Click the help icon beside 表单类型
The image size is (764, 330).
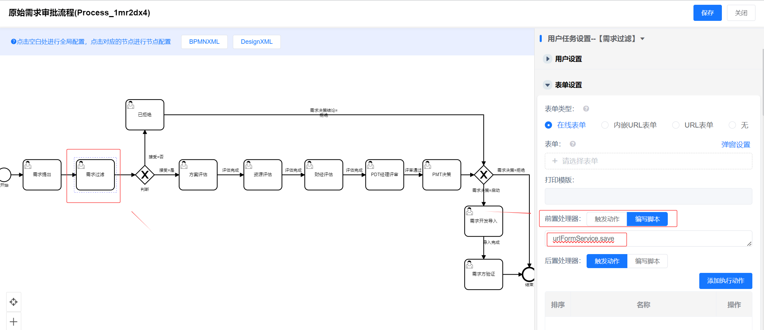[586, 109]
